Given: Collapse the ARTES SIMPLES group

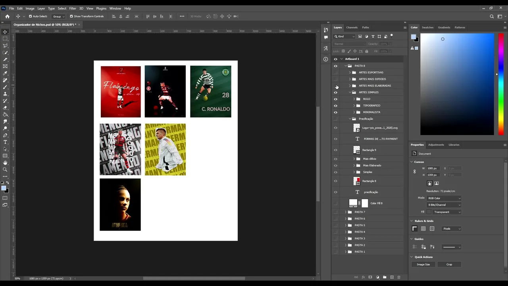Looking at the screenshot, I should (x=350, y=92).
